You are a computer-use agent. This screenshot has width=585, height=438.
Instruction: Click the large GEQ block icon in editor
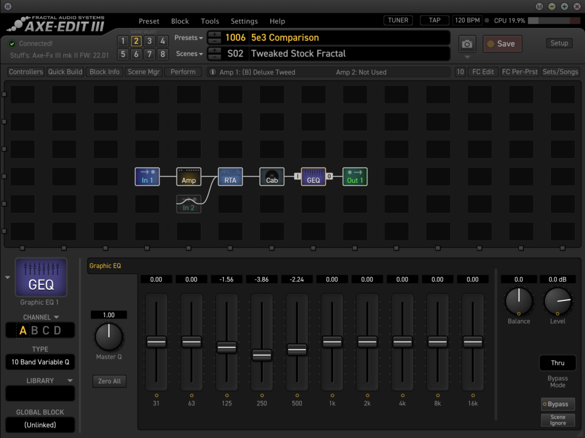click(41, 277)
